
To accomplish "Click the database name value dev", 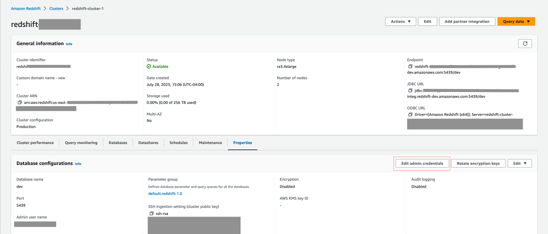I will click(19, 186).
